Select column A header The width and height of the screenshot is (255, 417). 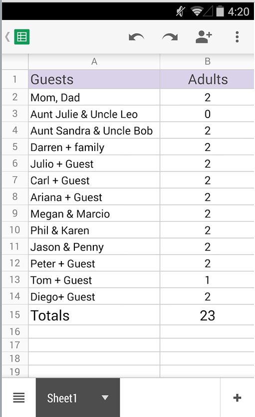[94, 62]
